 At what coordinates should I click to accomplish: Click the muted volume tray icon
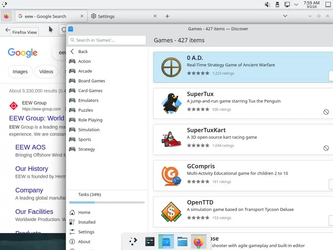(x=267, y=5)
